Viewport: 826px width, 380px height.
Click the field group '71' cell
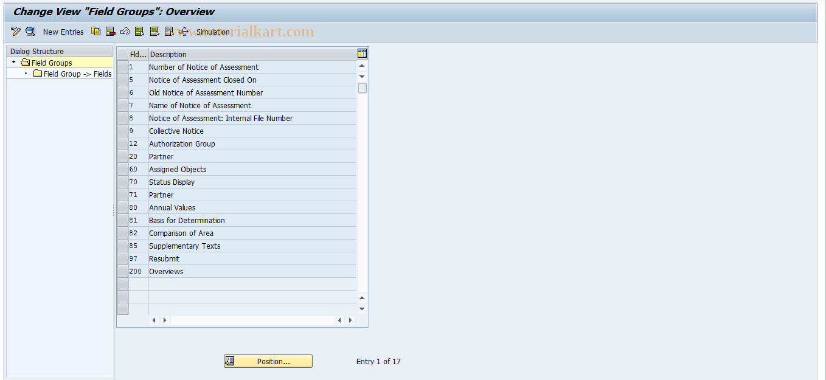[138, 195]
